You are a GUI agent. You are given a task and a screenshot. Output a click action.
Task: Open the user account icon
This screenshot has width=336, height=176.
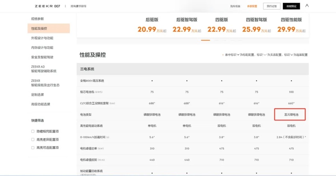[x=307, y=5]
